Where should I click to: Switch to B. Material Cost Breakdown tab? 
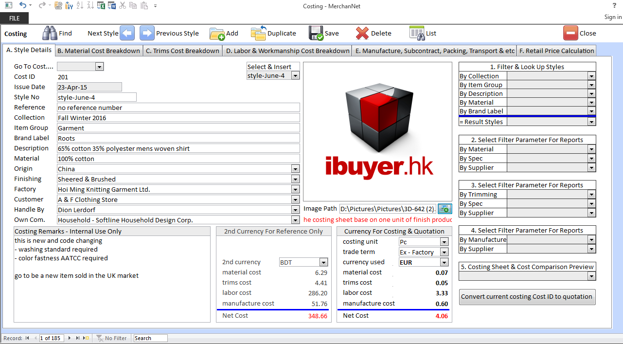[99, 51]
